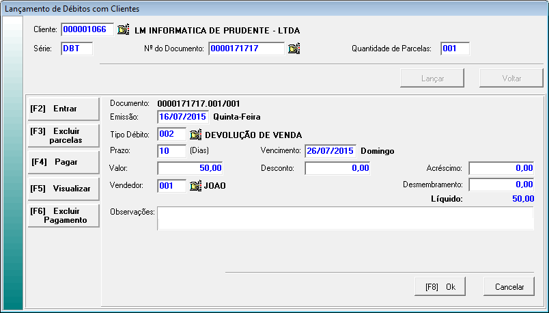The height and width of the screenshot is (313, 549).
Task: Click inside the Observações text box
Action: tap(345, 219)
